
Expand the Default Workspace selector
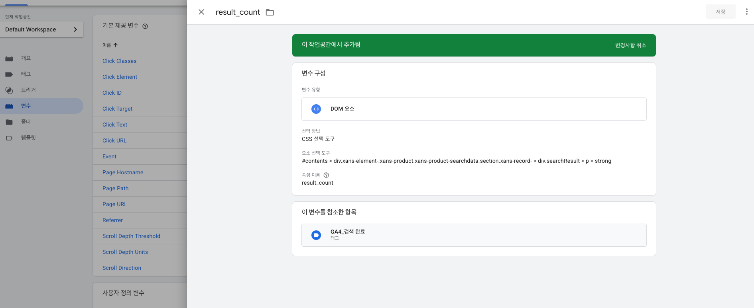(41, 29)
